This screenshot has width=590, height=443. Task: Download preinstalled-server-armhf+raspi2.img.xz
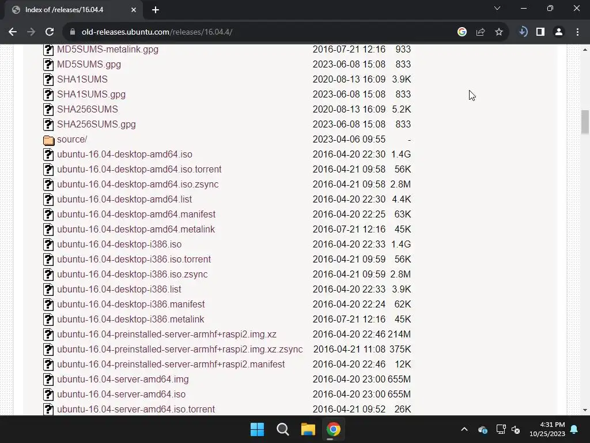[x=167, y=335]
